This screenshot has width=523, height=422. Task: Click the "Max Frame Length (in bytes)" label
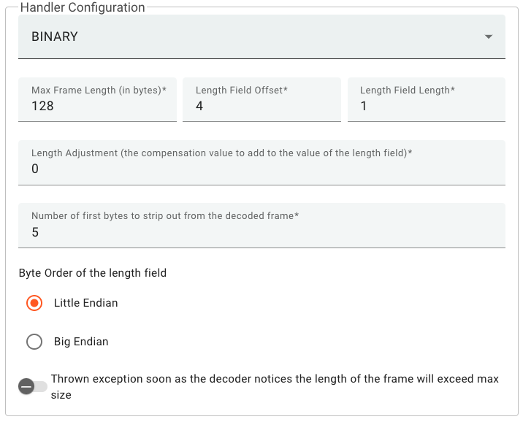[99, 91]
